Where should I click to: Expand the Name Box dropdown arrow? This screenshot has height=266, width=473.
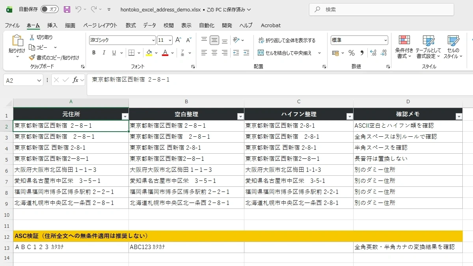click(39, 80)
